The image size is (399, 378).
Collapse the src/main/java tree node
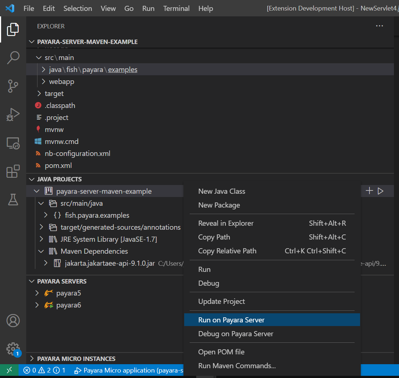tap(40, 203)
